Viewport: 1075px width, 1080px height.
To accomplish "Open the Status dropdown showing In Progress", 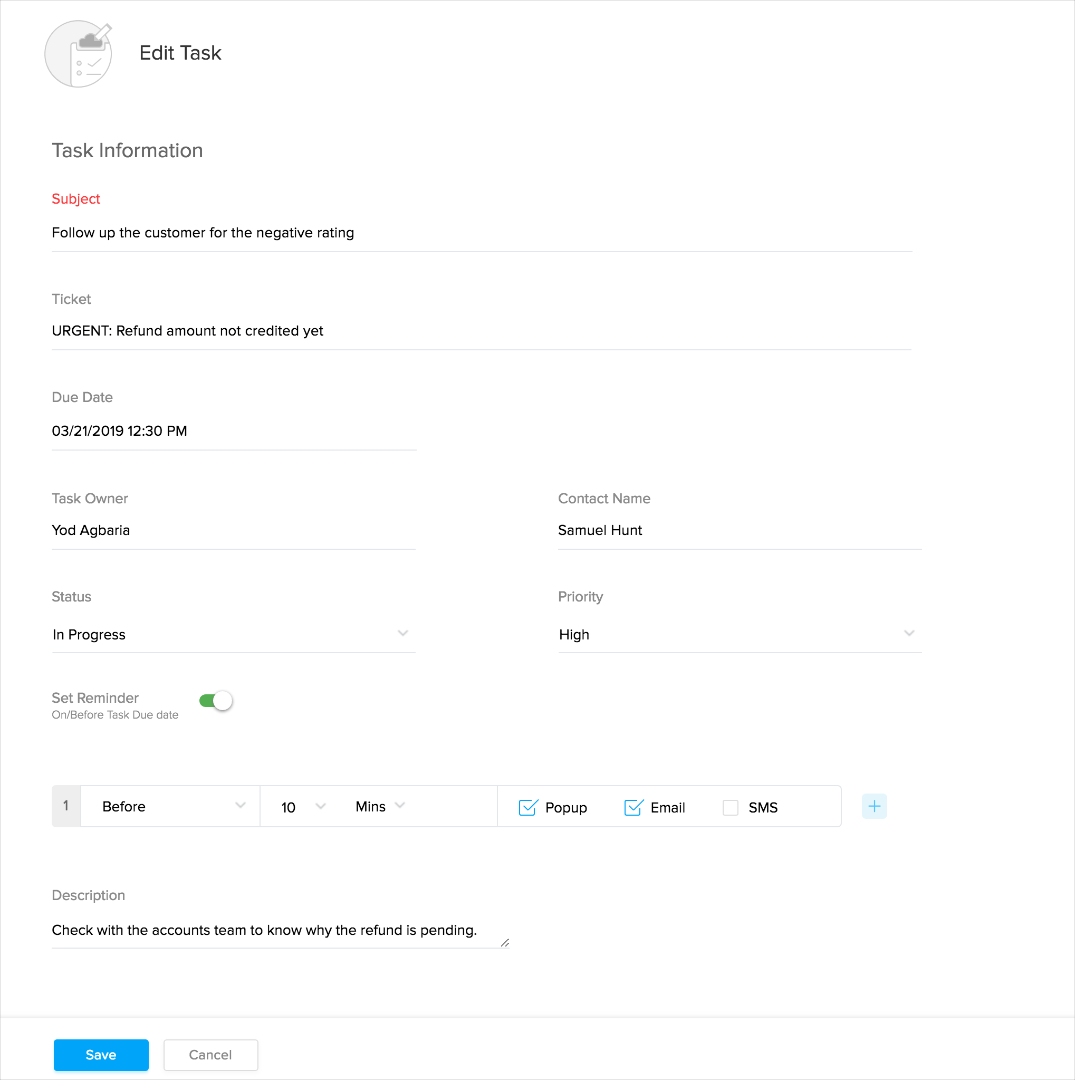I will coord(233,635).
